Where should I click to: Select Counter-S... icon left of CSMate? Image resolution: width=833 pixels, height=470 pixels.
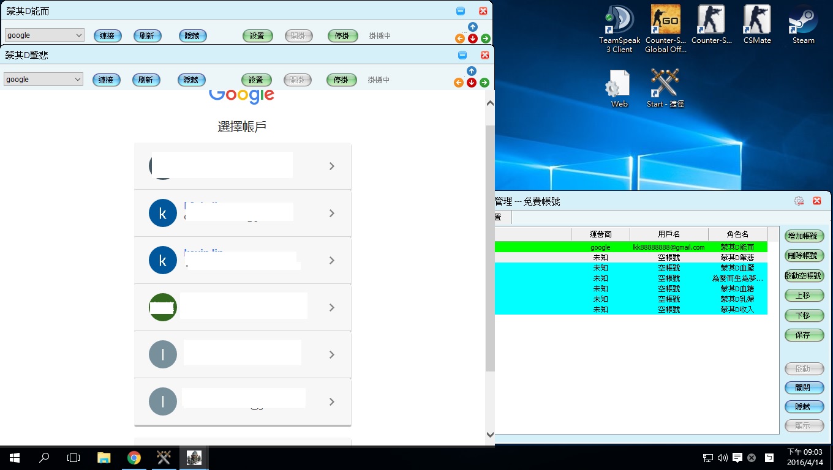click(x=711, y=24)
